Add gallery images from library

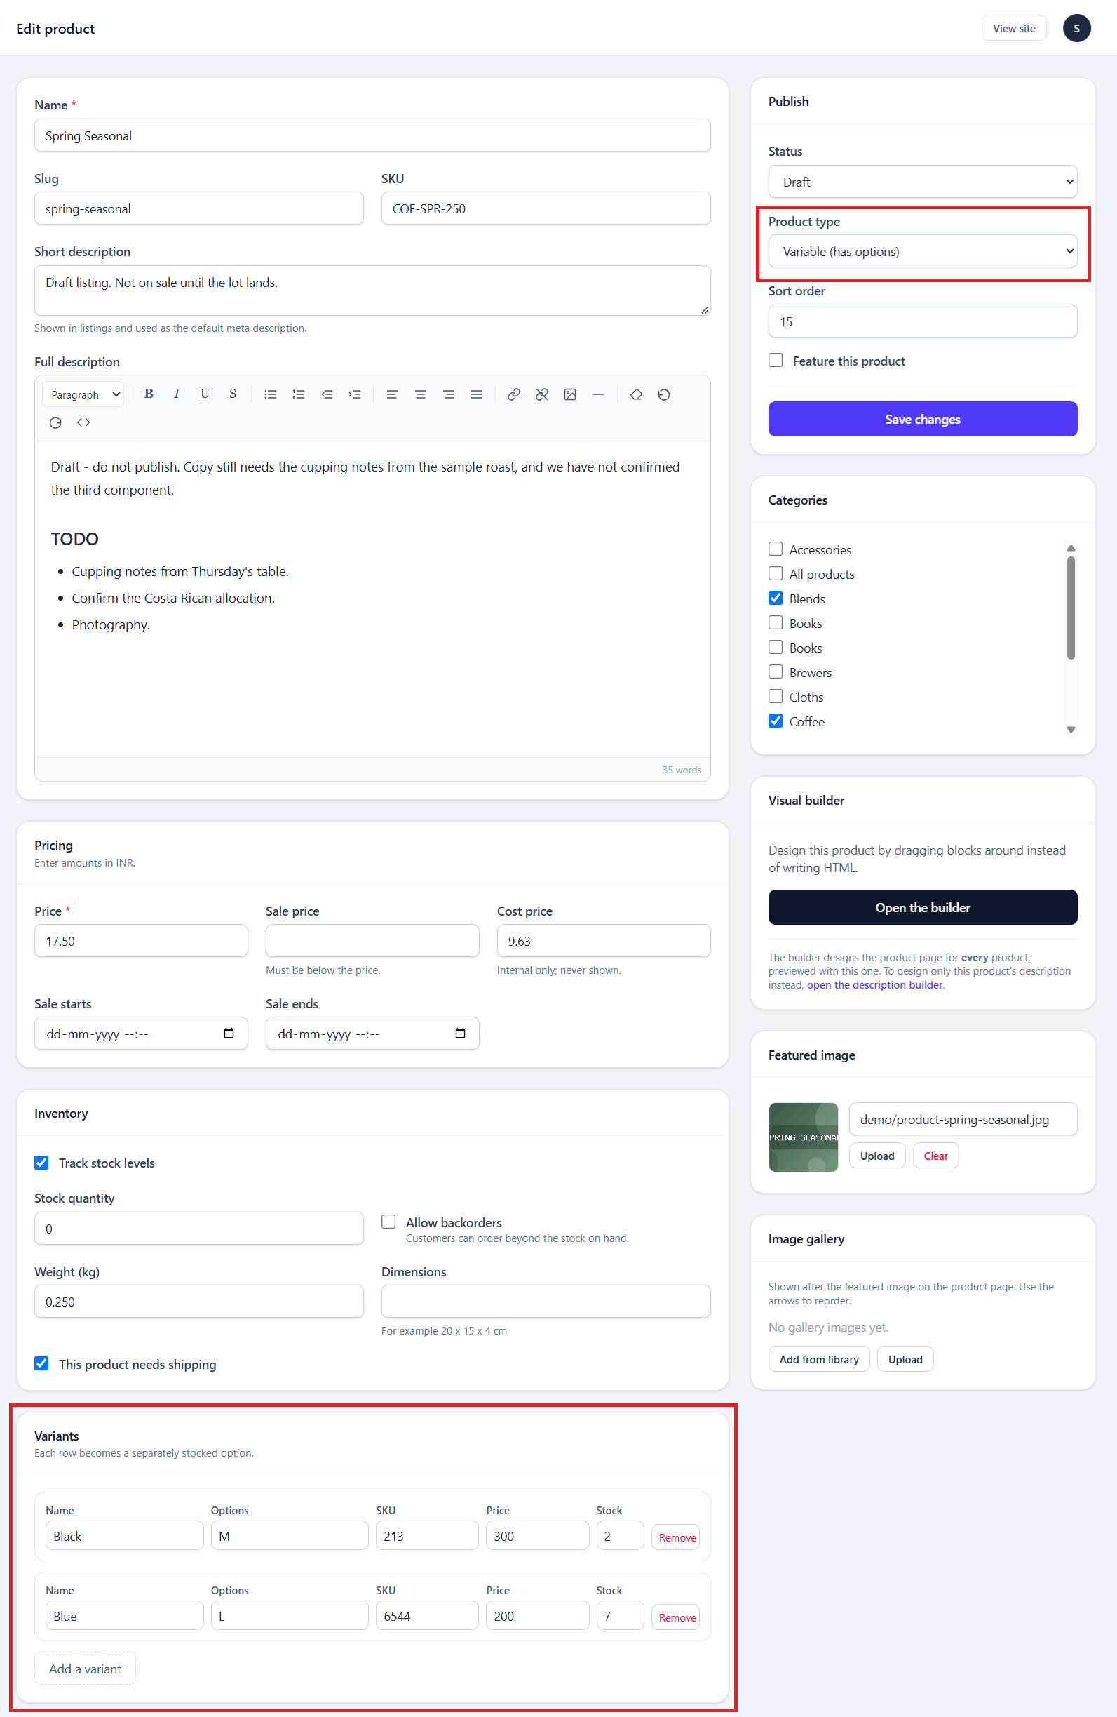click(818, 1359)
